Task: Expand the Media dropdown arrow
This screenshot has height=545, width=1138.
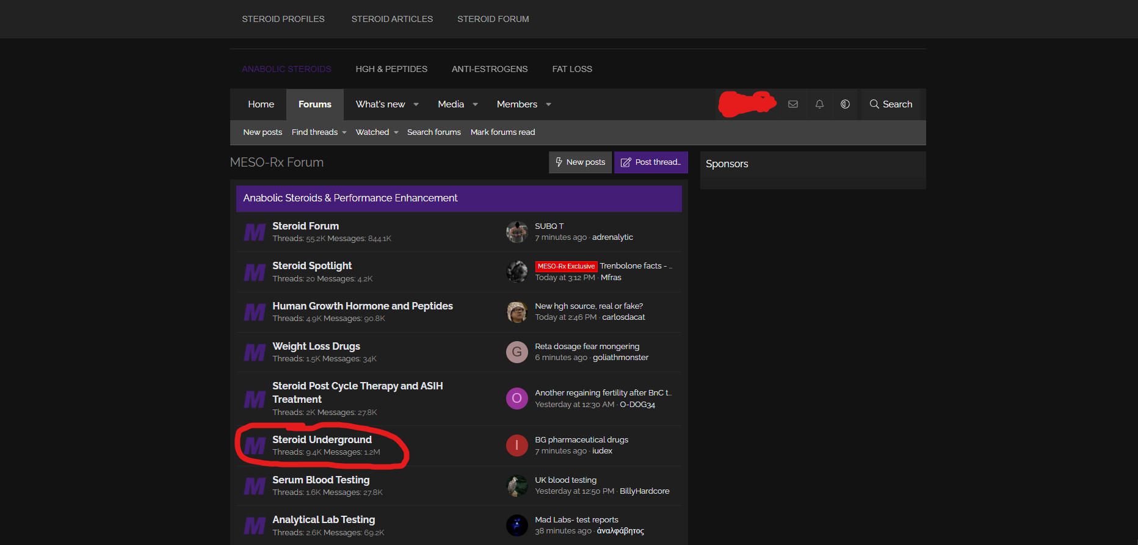Action: point(475,104)
